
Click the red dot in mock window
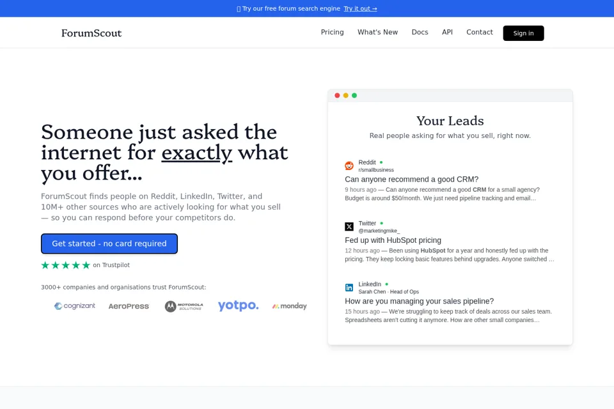337,95
